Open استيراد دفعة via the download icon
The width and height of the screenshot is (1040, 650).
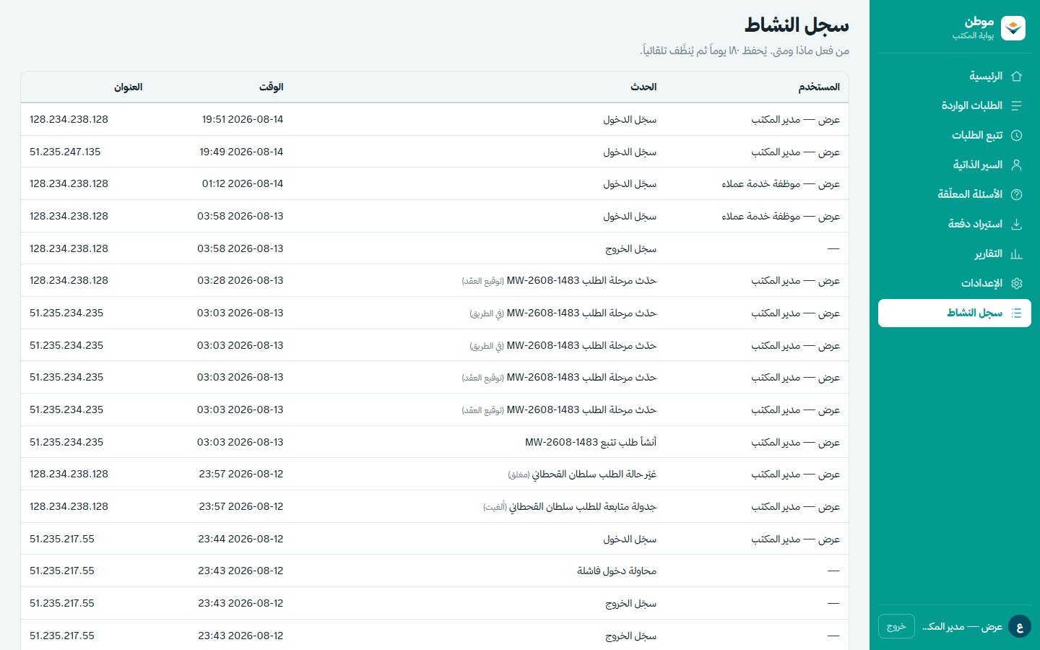[1016, 224]
